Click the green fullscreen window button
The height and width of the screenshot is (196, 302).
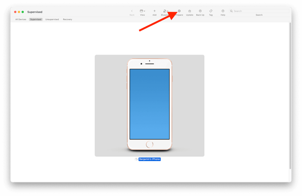(23, 12)
